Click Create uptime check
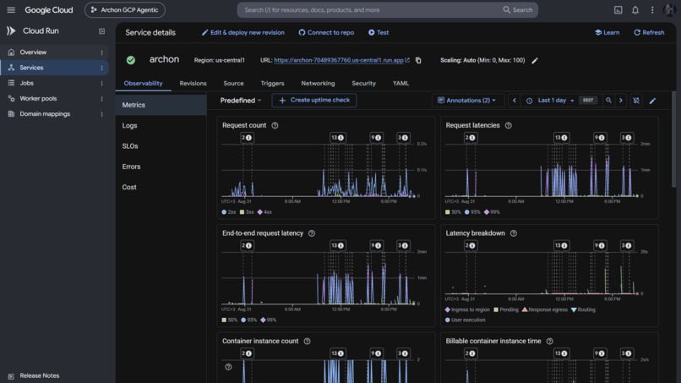681x383 pixels. pyautogui.click(x=314, y=101)
